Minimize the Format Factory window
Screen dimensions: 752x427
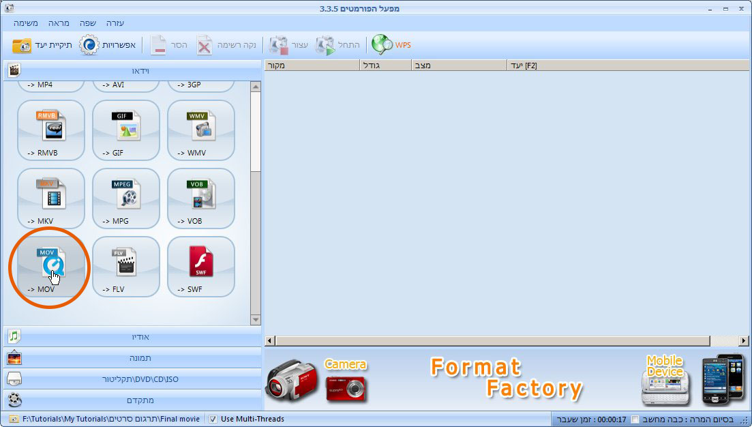point(709,9)
